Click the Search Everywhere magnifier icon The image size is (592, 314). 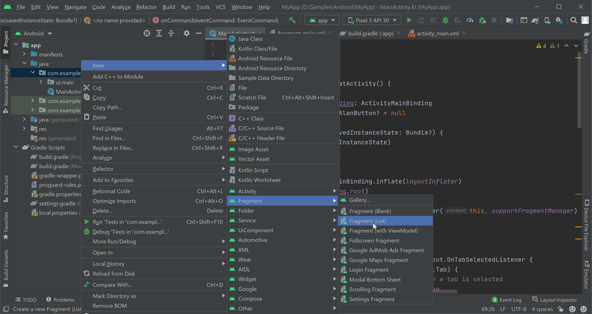(574, 20)
